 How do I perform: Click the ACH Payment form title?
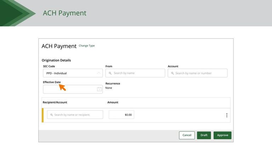(59, 46)
